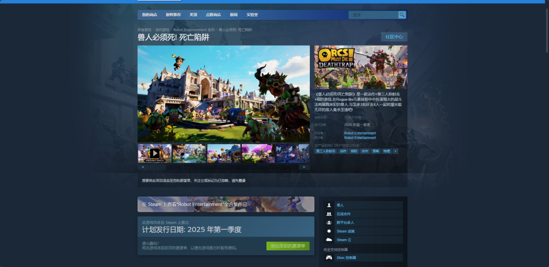Click 所有游戏 breadcrumb link
549x267 pixels.
144,30
